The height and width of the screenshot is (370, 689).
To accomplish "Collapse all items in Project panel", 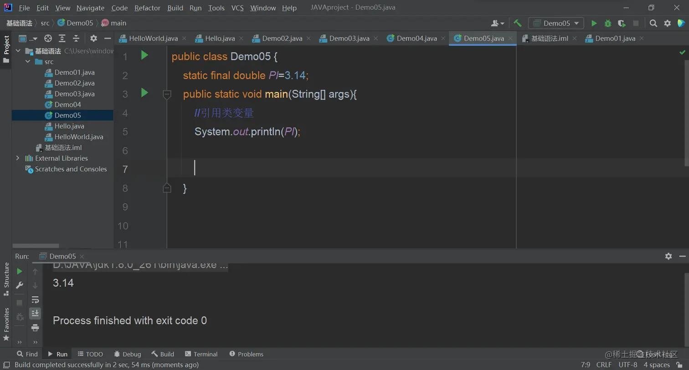I will point(76,39).
